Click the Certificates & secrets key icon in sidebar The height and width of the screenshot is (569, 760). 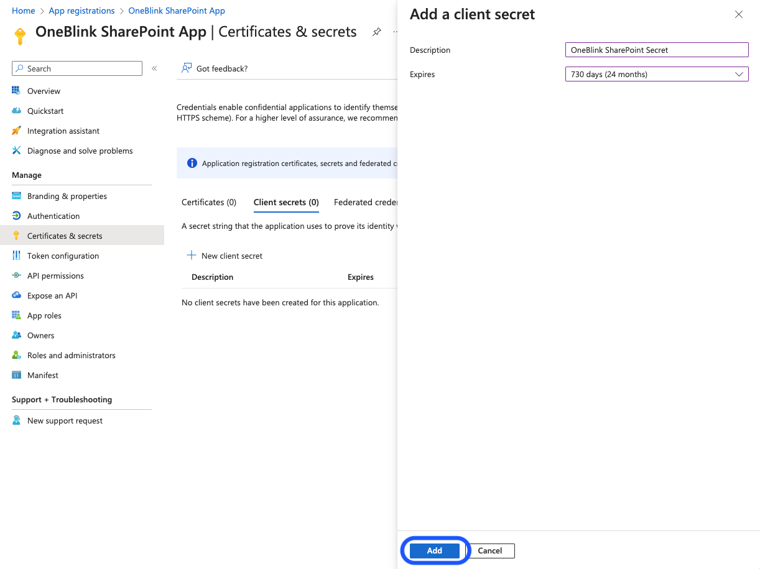click(16, 236)
